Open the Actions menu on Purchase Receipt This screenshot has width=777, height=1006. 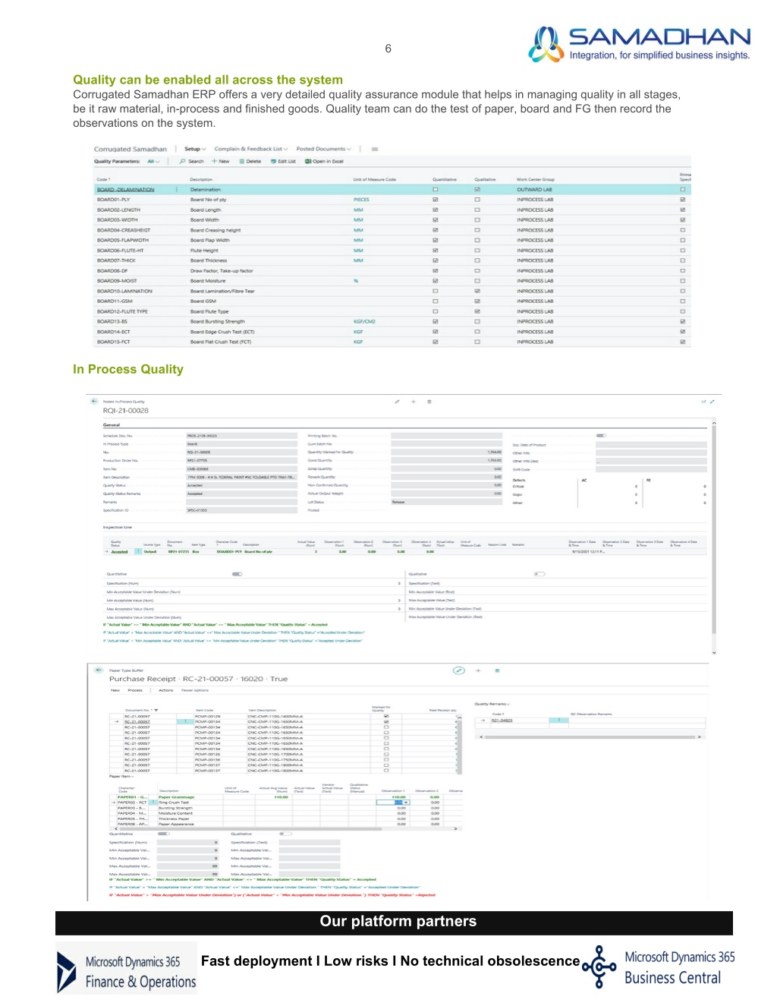click(166, 690)
